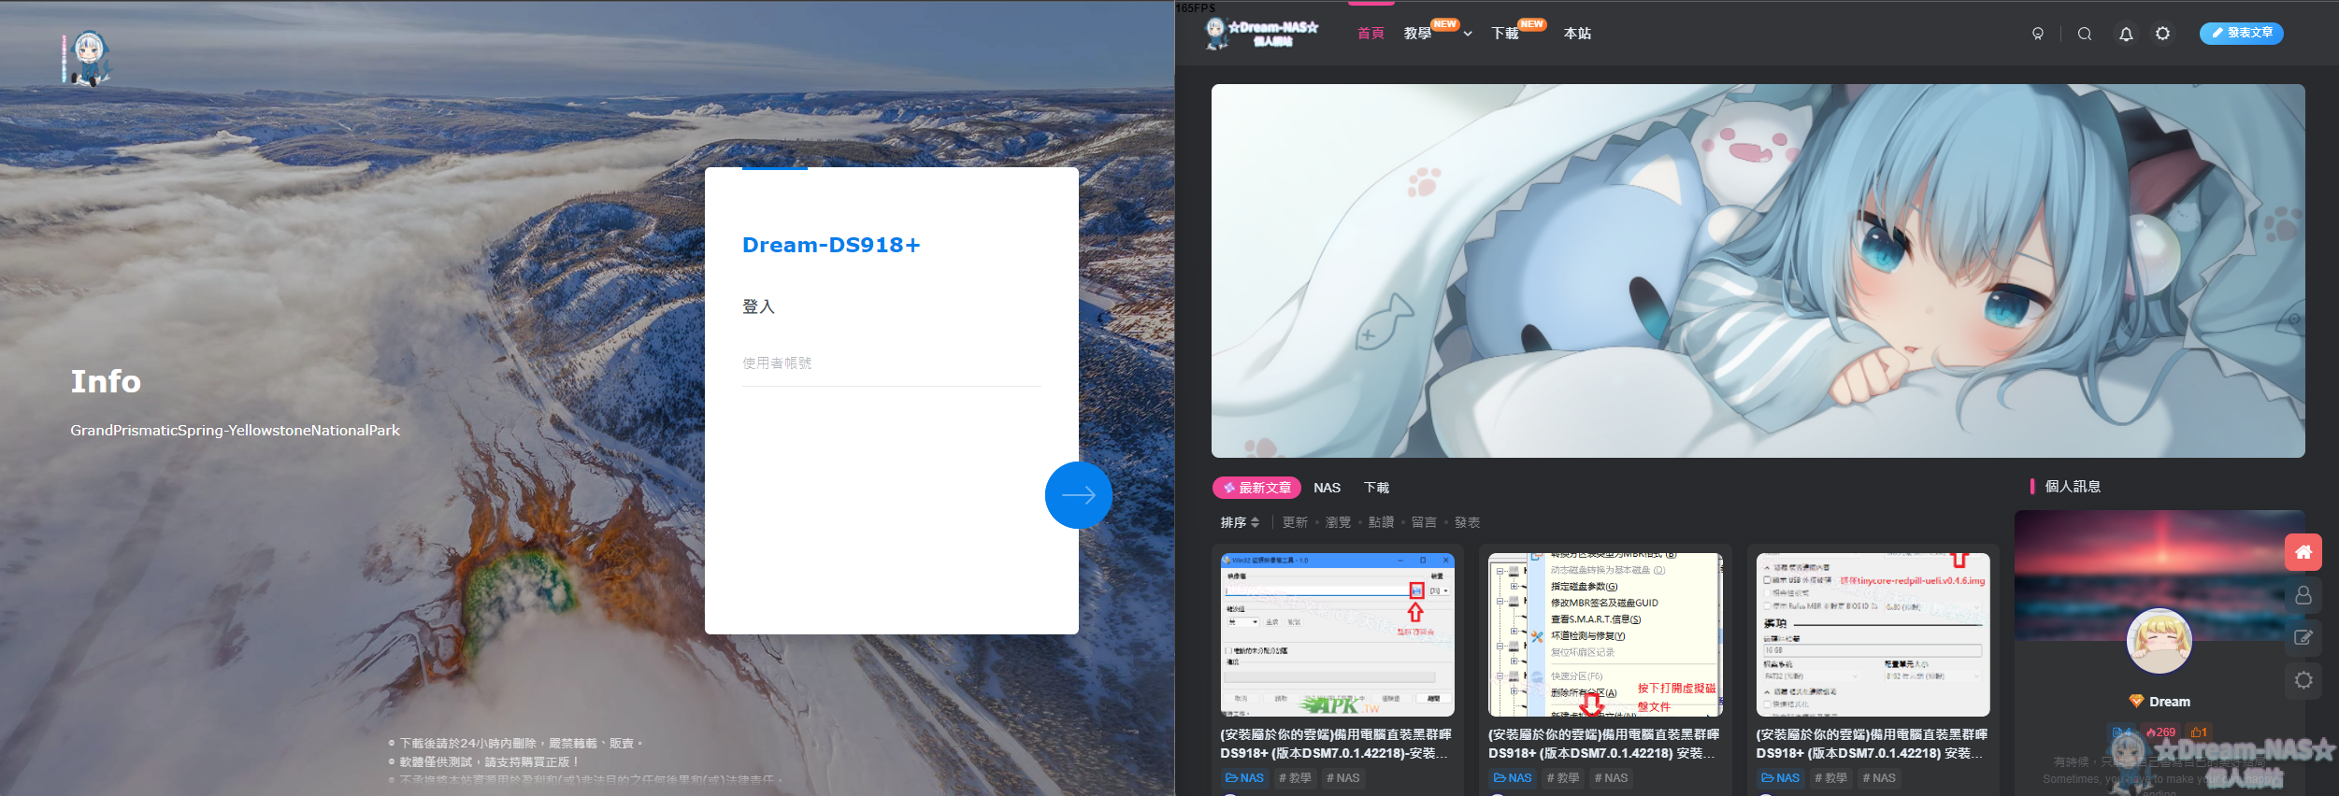
Task: Open notifications bell icon
Action: [2126, 34]
